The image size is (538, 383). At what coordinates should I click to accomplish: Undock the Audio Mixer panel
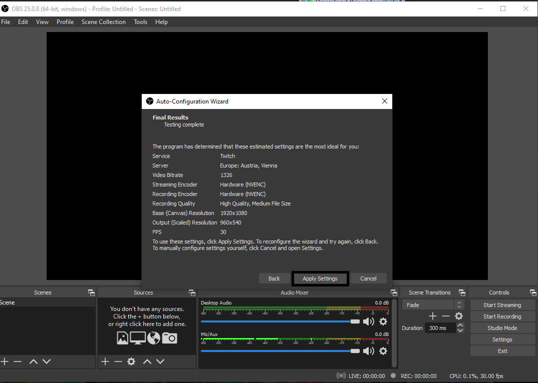(x=394, y=292)
